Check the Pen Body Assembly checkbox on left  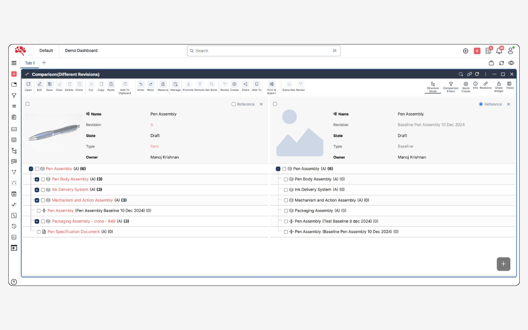[43, 180]
